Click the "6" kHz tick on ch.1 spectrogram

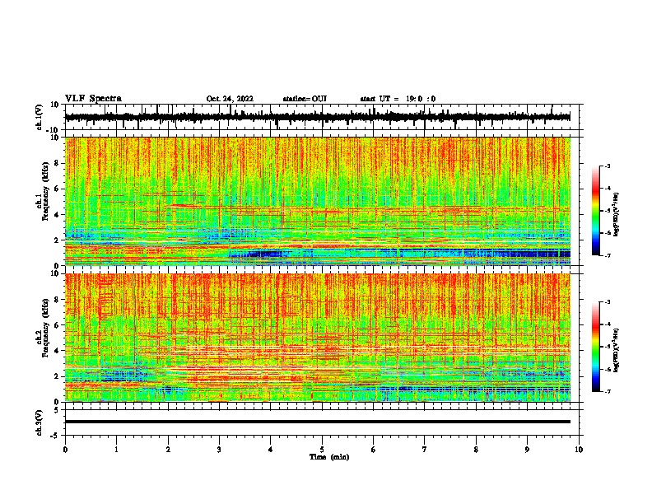pos(57,189)
